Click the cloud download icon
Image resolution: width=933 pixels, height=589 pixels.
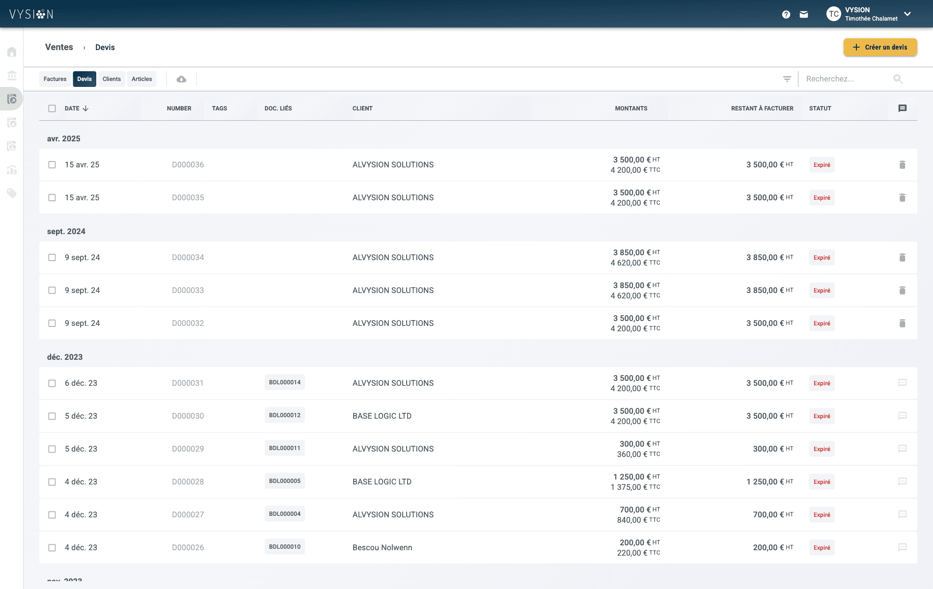tap(181, 79)
